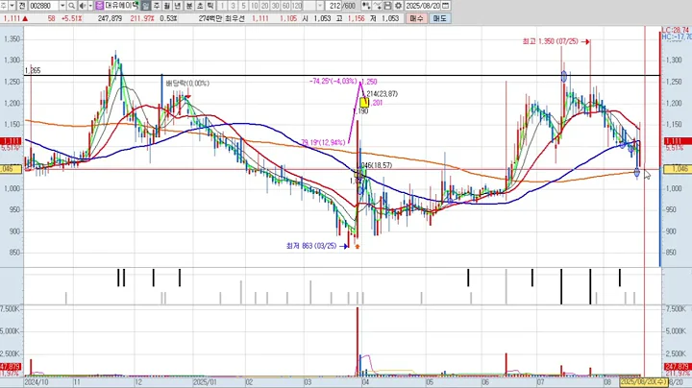Click the 211.97% volume ratio value
This screenshot has width=692, height=388.
click(142, 18)
